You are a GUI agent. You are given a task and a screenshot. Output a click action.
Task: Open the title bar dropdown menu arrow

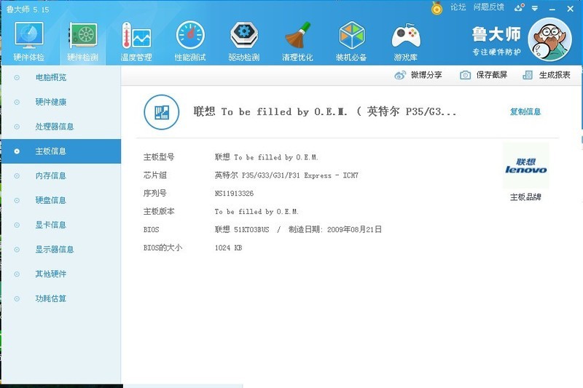point(535,8)
